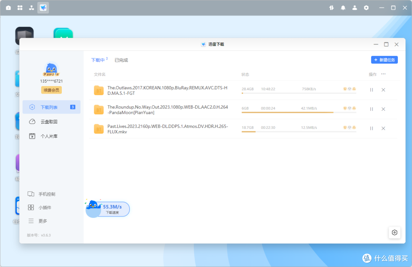Click the 续费会员 renewal button
The height and width of the screenshot is (267, 412).
point(51,90)
